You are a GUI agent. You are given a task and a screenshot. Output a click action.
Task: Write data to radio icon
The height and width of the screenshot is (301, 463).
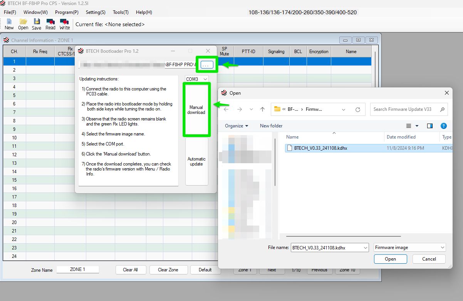pos(65,24)
